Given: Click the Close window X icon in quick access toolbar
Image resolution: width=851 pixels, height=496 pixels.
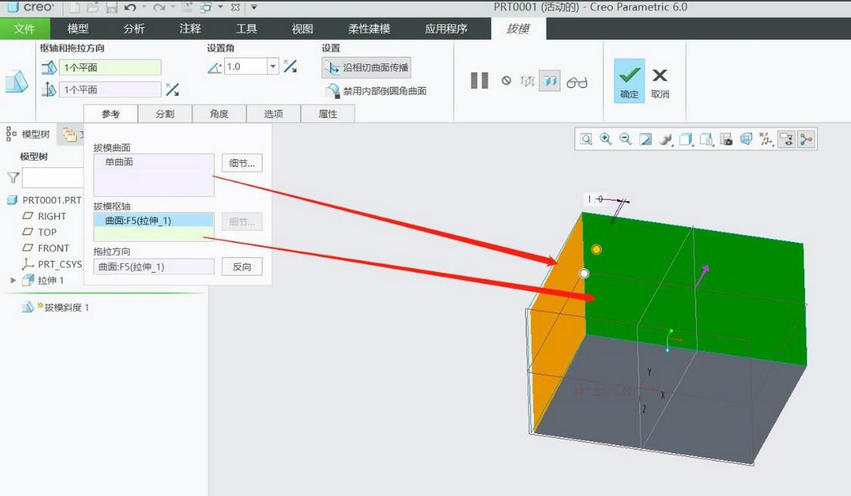Looking at the screenshot, I should click(x=235, y=7).
